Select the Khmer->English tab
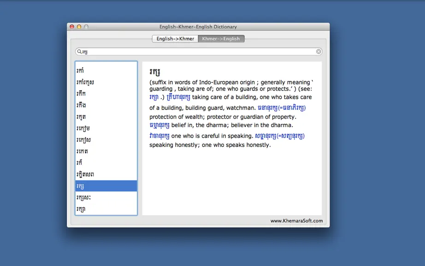The width and height of the screenshot is (425, 266). pos(221,39)
